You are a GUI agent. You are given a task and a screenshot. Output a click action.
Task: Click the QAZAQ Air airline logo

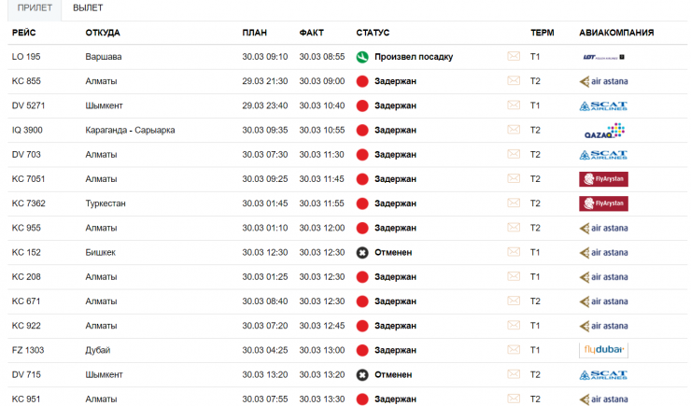click(603, 131)
